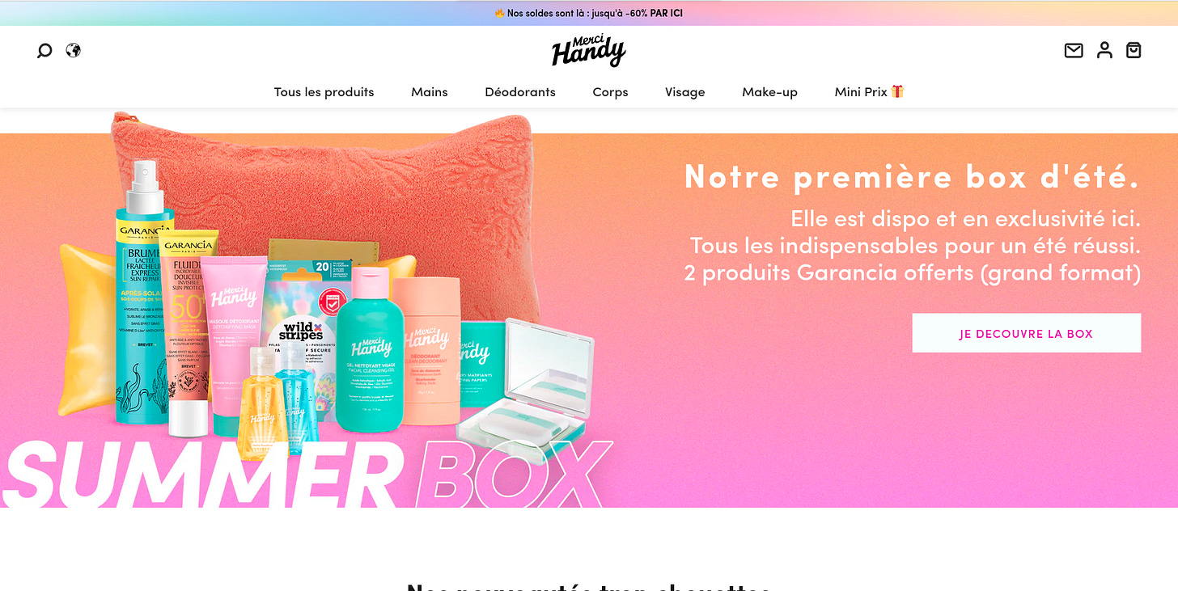Open the Make-up category
This screenshot has width=1178, height=591.
click(x=769, y=92)
